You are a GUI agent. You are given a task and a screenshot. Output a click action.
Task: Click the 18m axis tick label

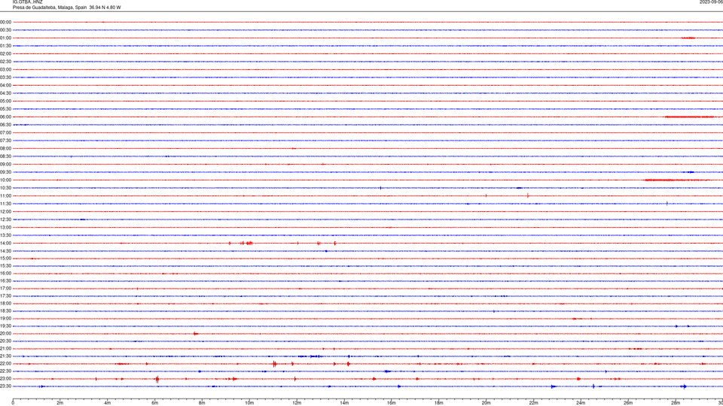(438, 403)
